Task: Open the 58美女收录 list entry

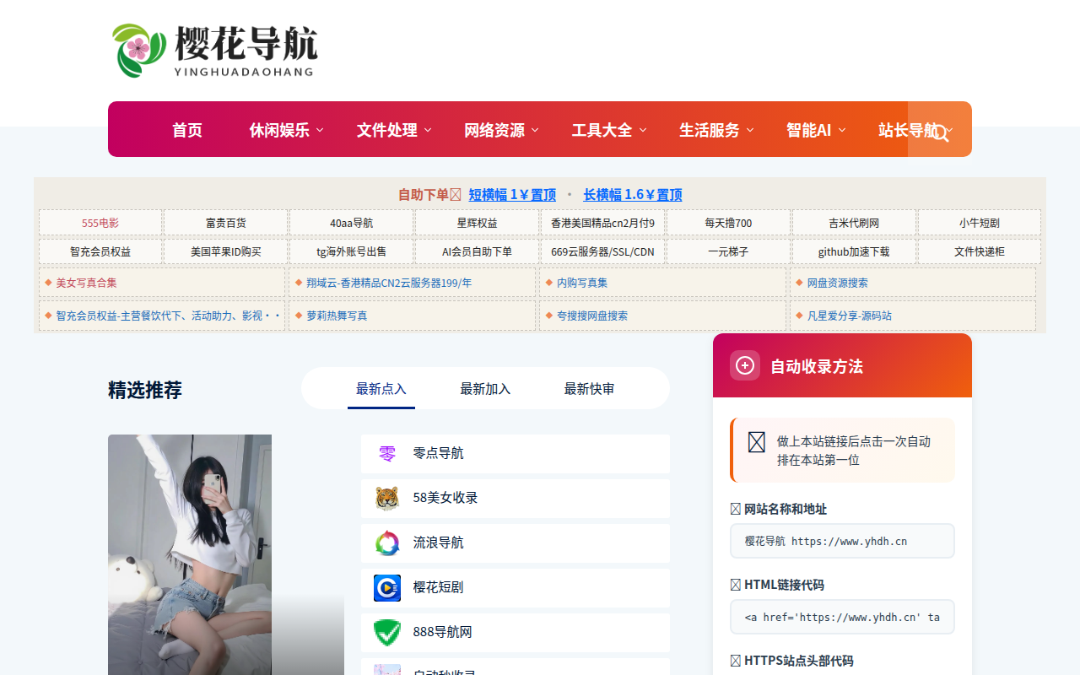Action: point(516,499)
